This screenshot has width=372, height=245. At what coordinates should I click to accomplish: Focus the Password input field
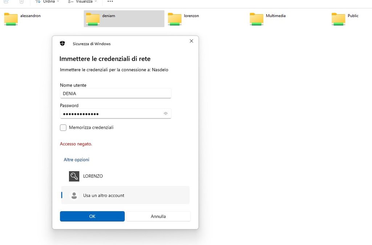(116, 114)
